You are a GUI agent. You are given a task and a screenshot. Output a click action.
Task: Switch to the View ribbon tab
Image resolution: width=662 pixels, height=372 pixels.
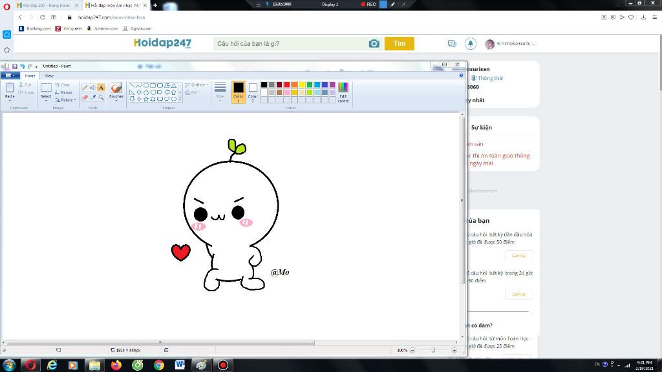(49, 76)
